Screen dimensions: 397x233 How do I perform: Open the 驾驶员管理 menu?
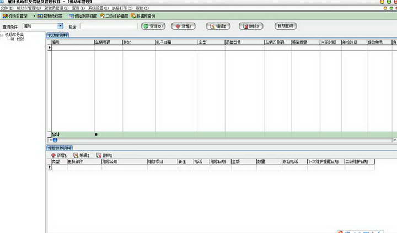click(56, 8)
